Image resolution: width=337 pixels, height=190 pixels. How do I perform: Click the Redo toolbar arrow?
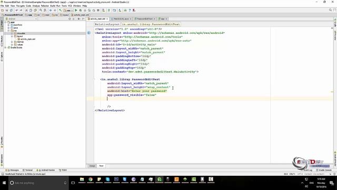[x=21, y=10]
